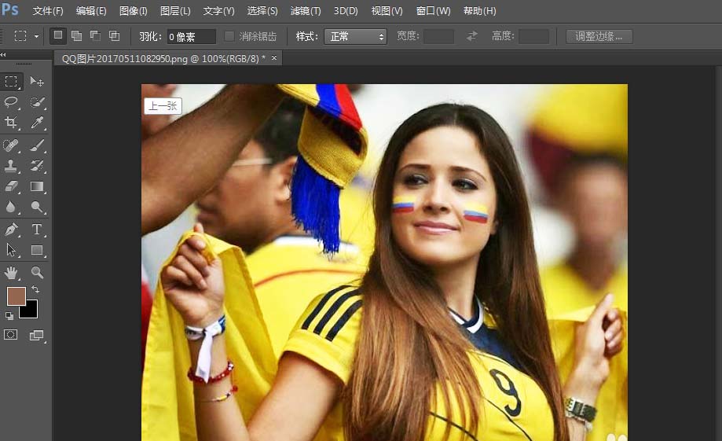This screenshot has height=441, width=722.
Task: Click the Photoshop Ps logo
Action: (10, 9)
